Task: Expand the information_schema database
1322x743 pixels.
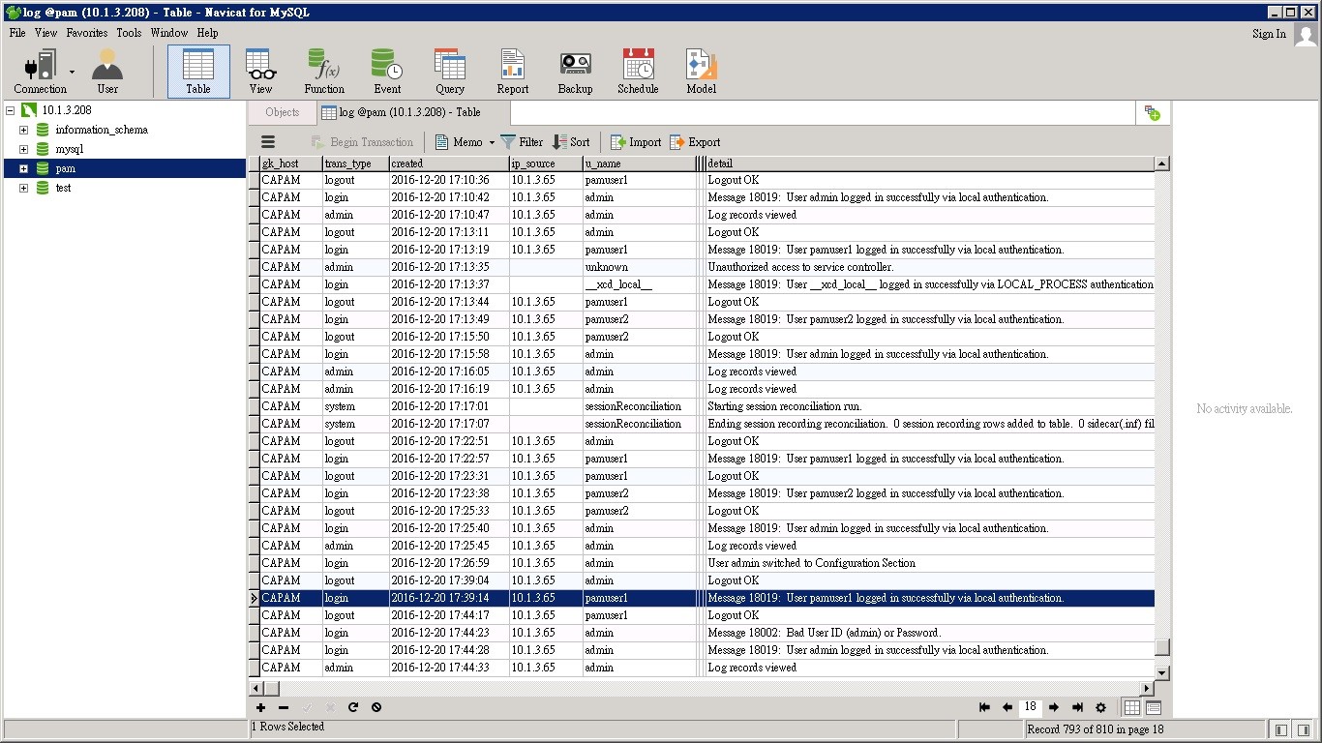Action: click(x=22, y=129)
